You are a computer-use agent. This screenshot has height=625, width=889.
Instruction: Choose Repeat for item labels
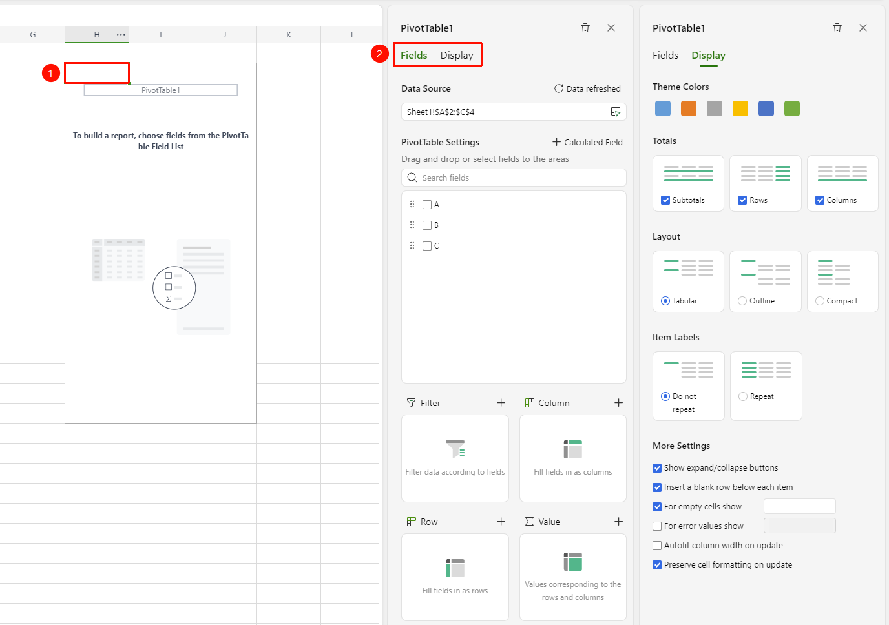[743, 396]
